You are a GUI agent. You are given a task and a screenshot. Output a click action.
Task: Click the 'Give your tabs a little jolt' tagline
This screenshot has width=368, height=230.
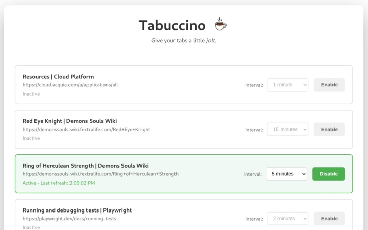(184, 41)
